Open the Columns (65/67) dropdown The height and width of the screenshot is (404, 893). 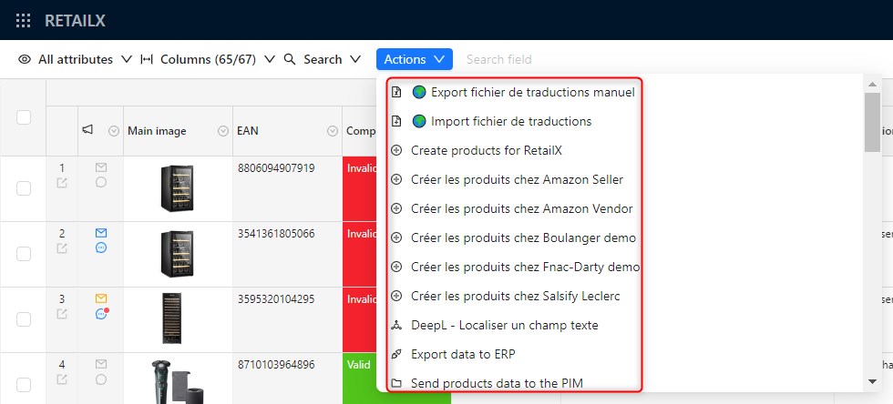[208, 59]
